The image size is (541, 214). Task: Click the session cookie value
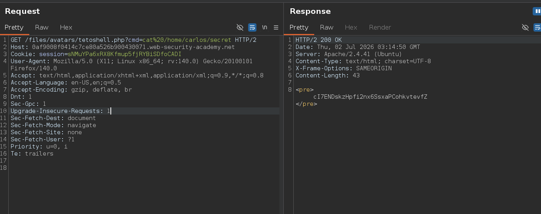[125, 54]
